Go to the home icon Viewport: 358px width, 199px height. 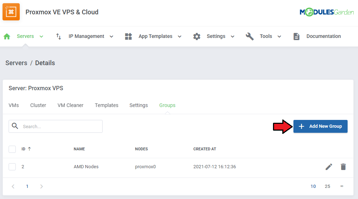[x=7, y=36]
